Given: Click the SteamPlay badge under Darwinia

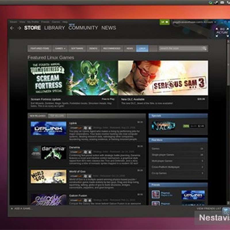Looking at the screenshot, I should [76, 152].
